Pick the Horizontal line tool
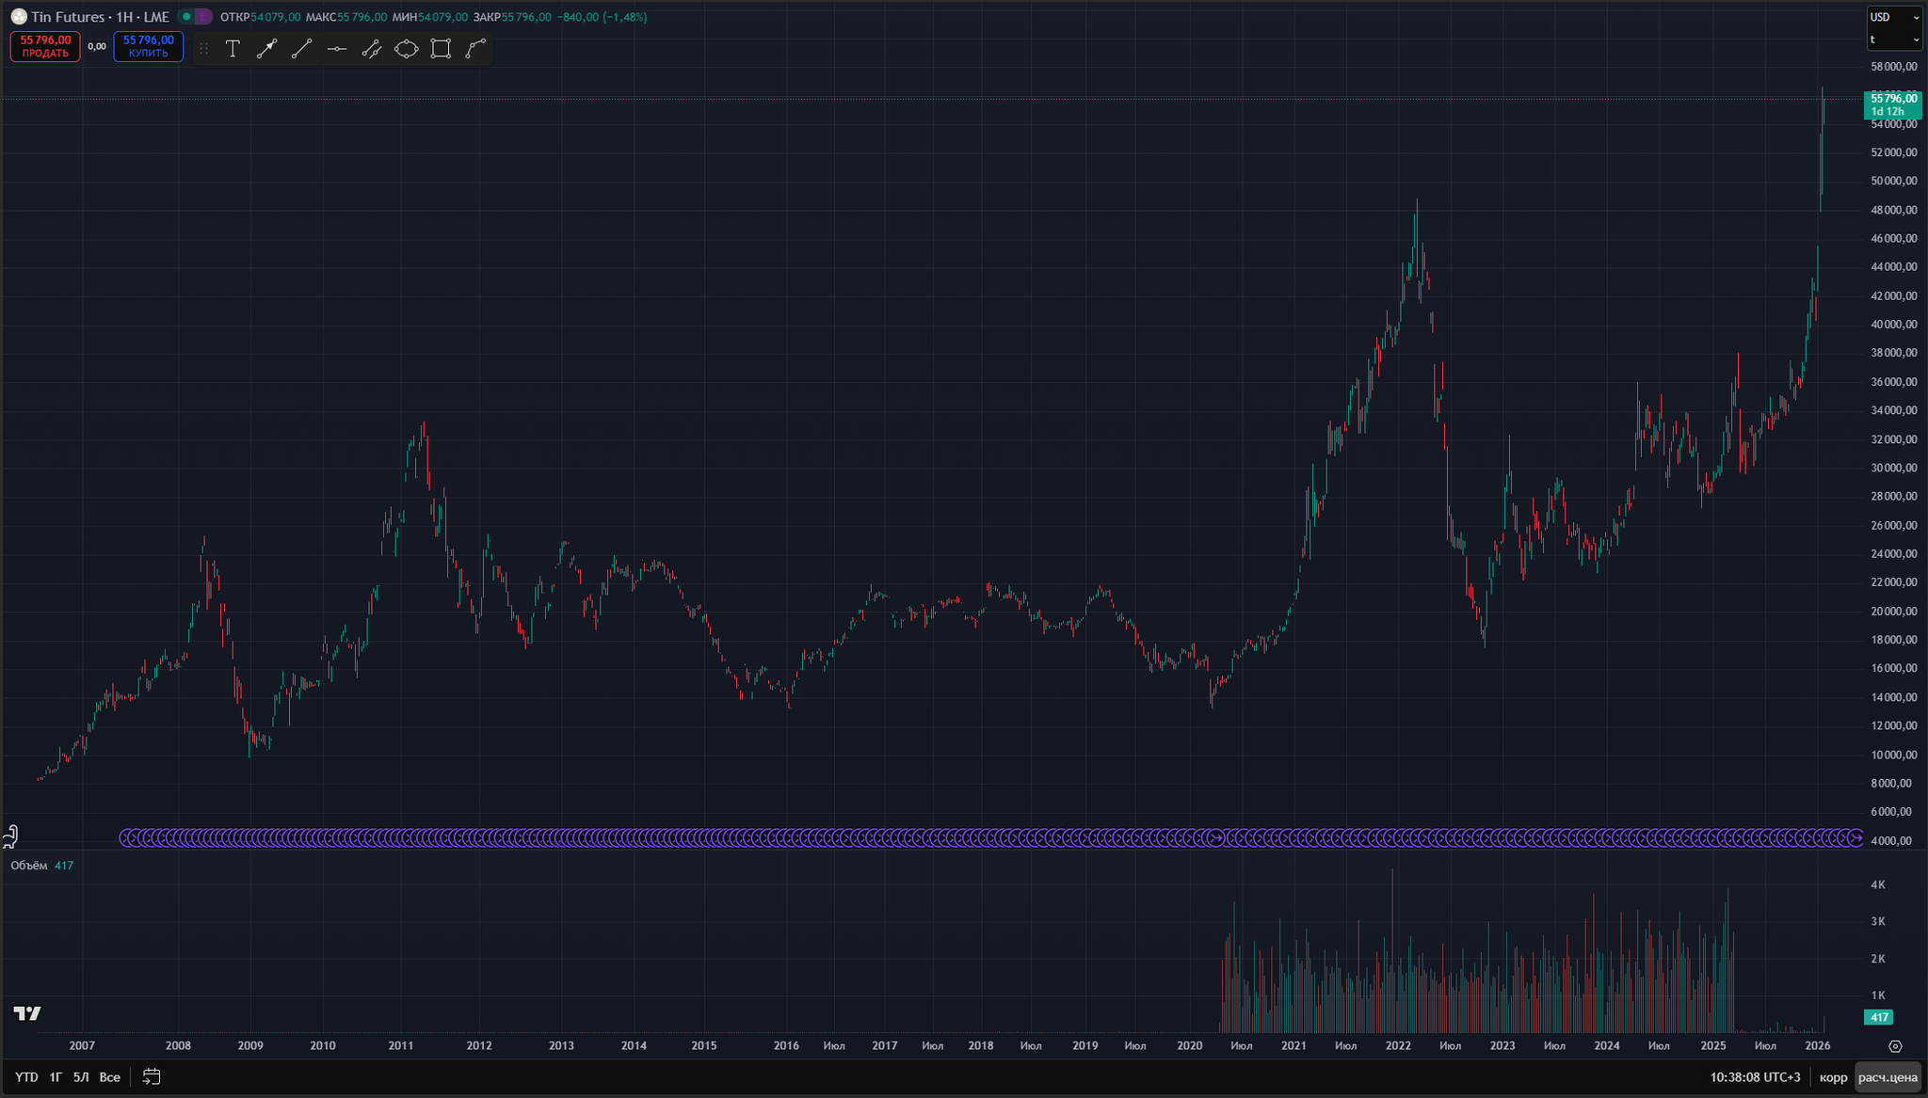1928x1098 pixels. tap(336, 49)
